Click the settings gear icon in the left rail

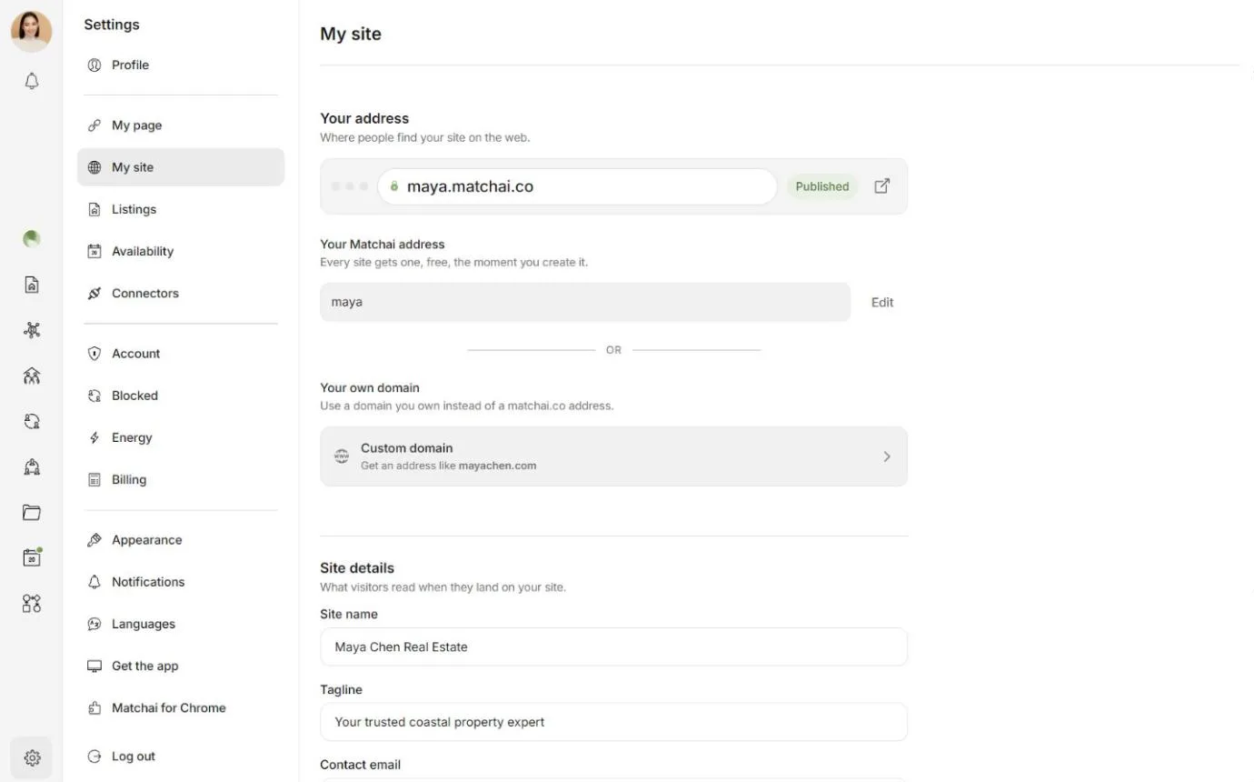32,757
